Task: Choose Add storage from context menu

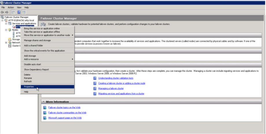Action: coord(47,56)
